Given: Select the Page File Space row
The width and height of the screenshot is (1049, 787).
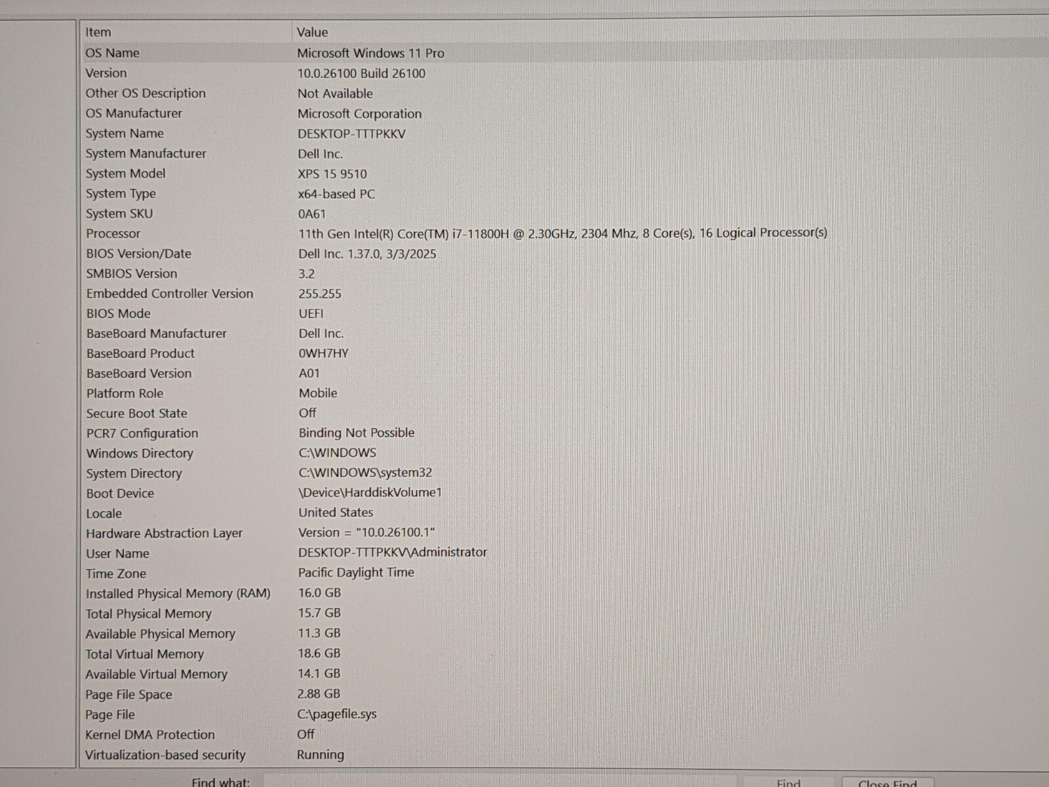Looking at the screenshot, I should (x=564, y=695).
